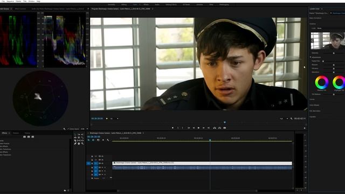
Task: Toggle track lock on V3
Action: (x=92, y=156)
